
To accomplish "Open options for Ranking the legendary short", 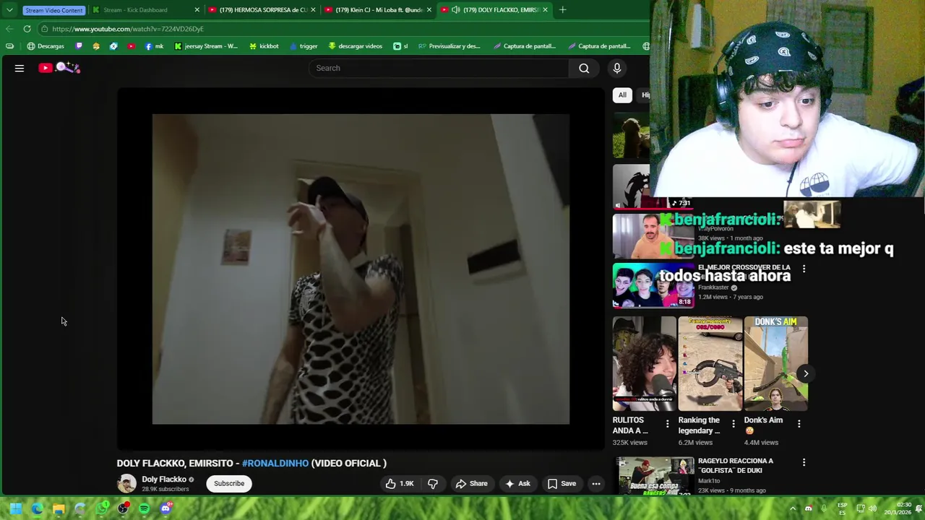I will (x=733, y=424).
